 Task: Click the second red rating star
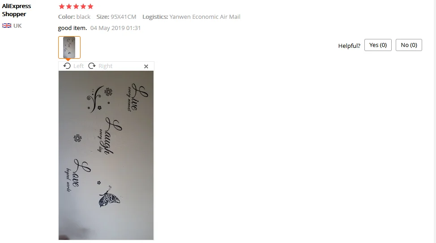coord(69,6)
